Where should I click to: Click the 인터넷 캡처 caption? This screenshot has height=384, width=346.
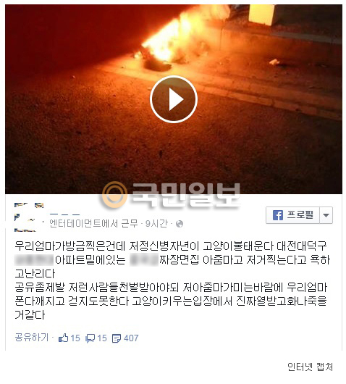tap(310, 367)
